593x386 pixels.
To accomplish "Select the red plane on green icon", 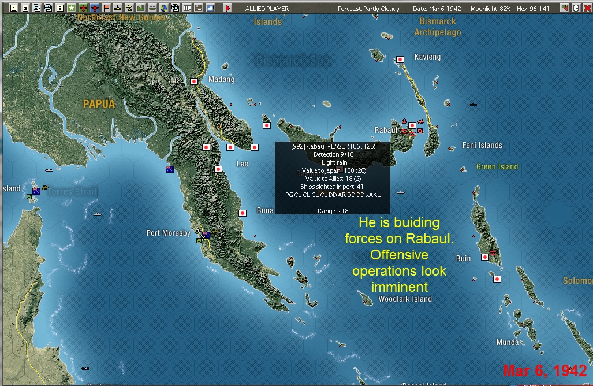I will click(x=83, y=8).
